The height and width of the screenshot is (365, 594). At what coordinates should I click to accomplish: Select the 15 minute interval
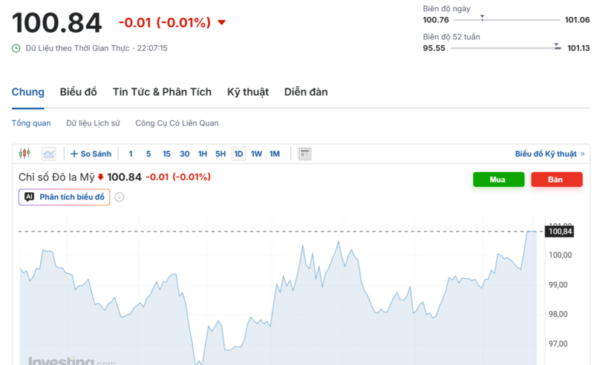(166, 154)
